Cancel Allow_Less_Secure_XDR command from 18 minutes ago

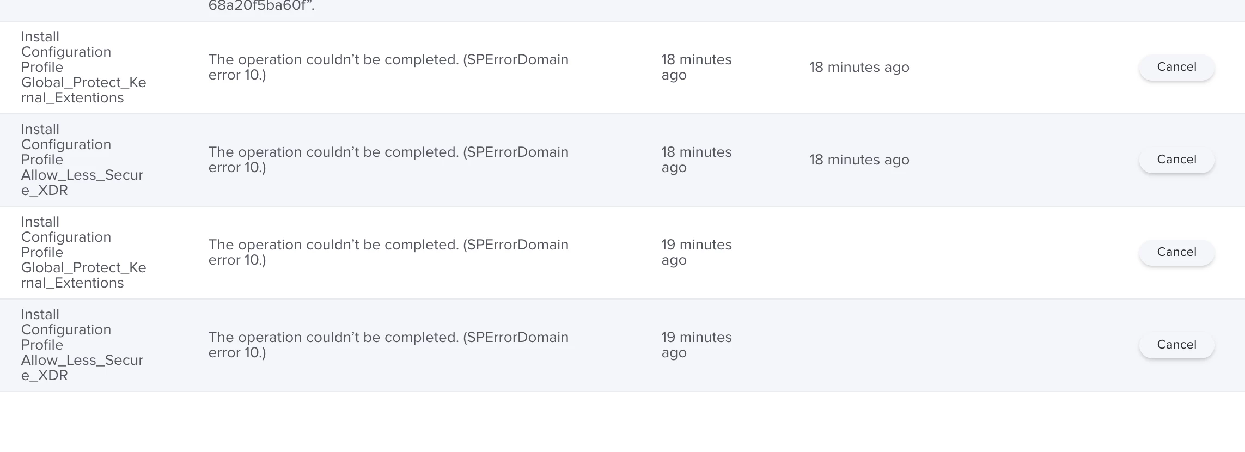point(1176,160)
